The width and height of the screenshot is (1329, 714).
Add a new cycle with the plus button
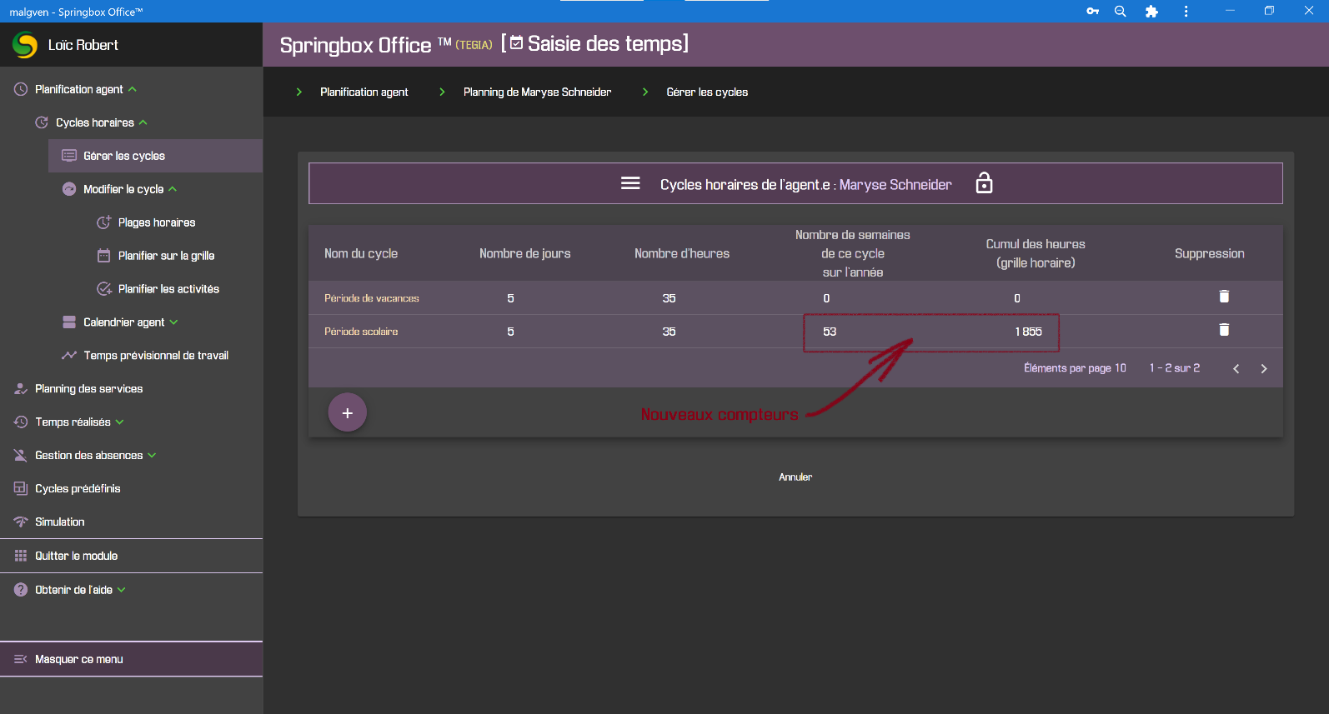(x=348, y=412)
